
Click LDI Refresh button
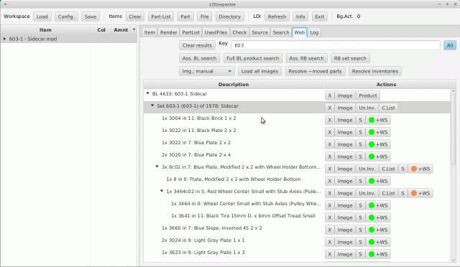pos(277,17)
